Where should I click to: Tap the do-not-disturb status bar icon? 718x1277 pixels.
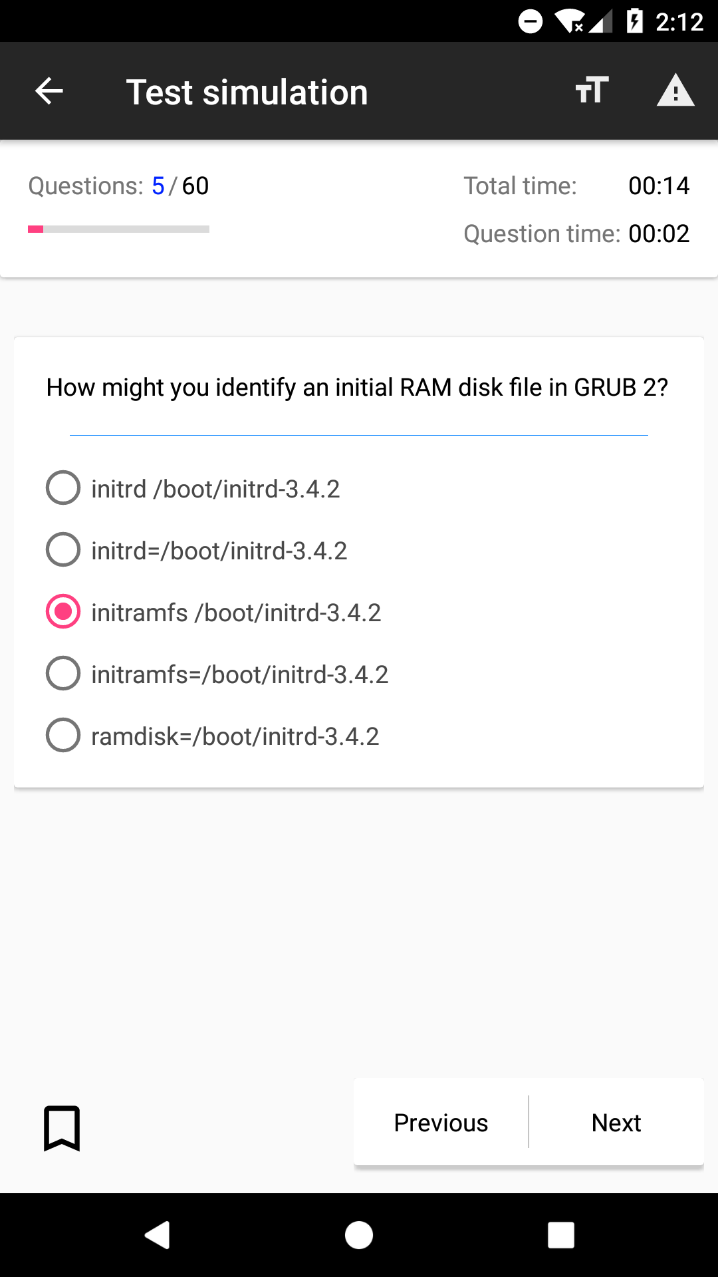point(531,21)
